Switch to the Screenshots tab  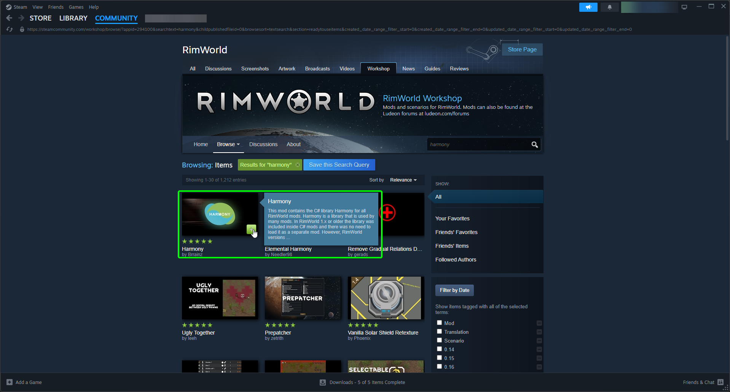pos(255,69)
